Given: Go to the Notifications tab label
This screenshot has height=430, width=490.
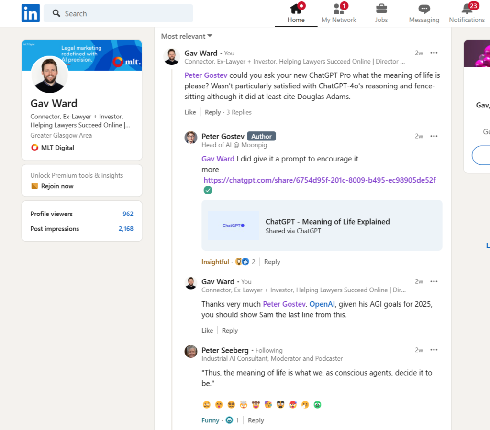Looking at the screenshot, I should (467, 20).
